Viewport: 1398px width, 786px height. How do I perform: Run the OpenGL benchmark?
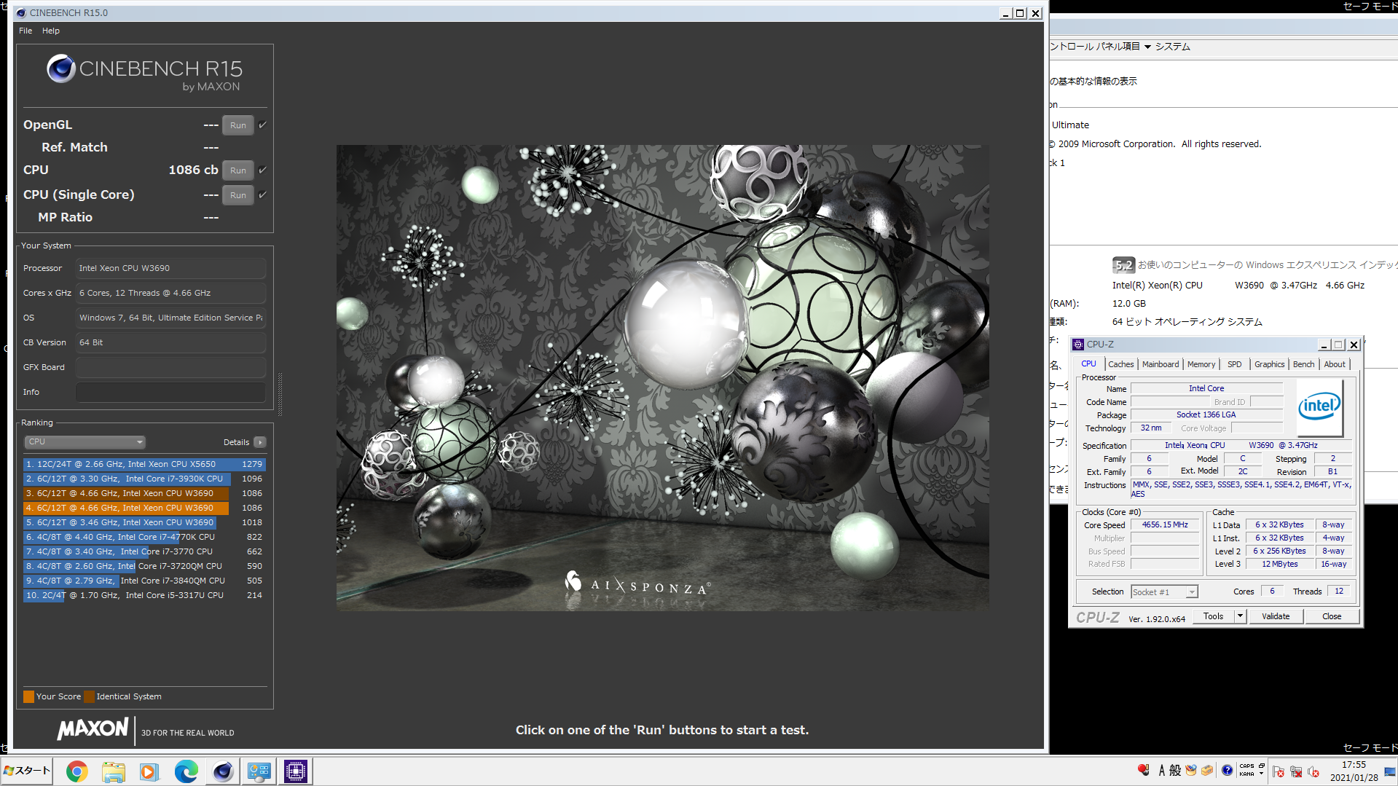click(237, 125)
